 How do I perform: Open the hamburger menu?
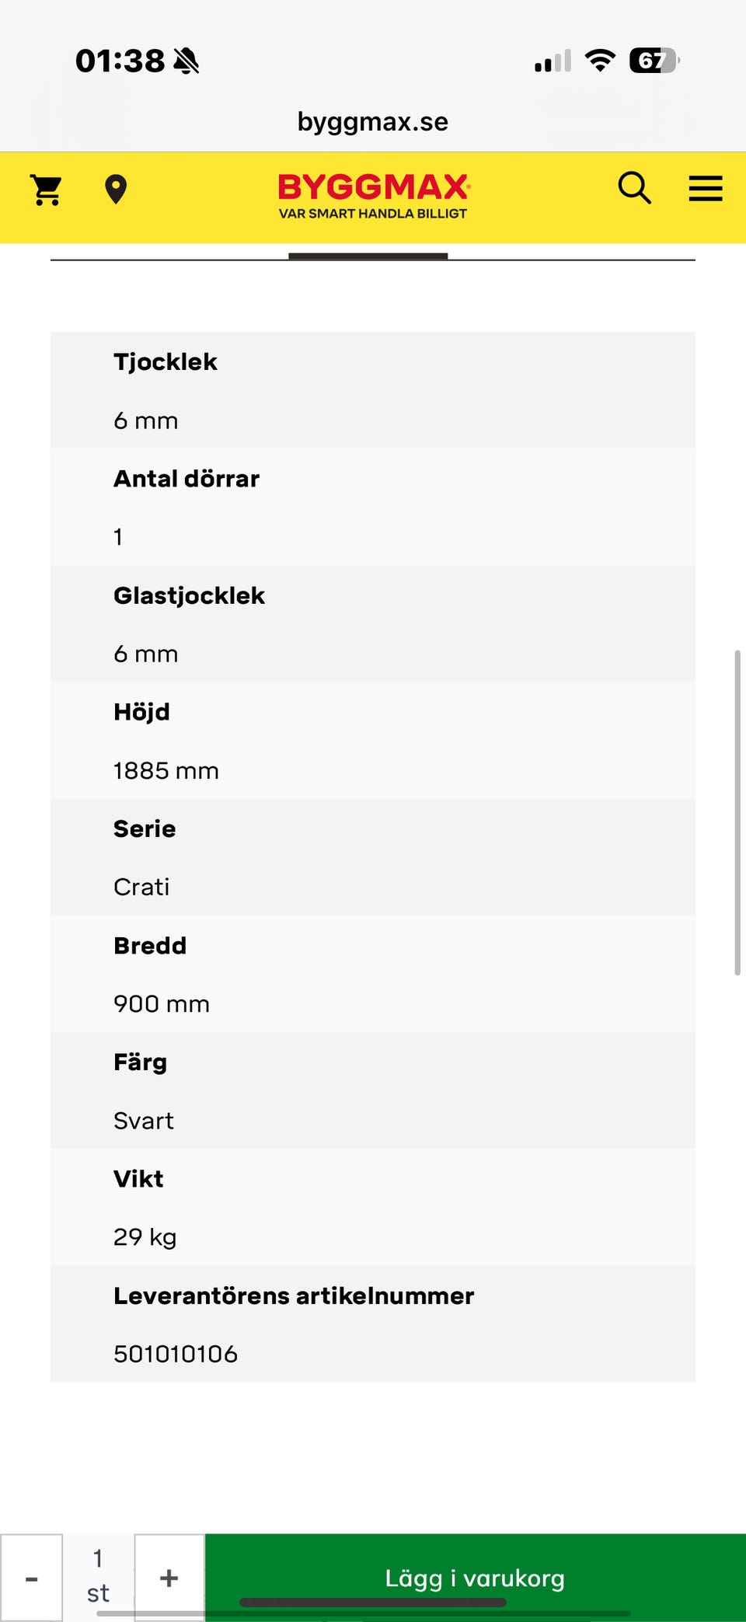click(x=706, y=188)
